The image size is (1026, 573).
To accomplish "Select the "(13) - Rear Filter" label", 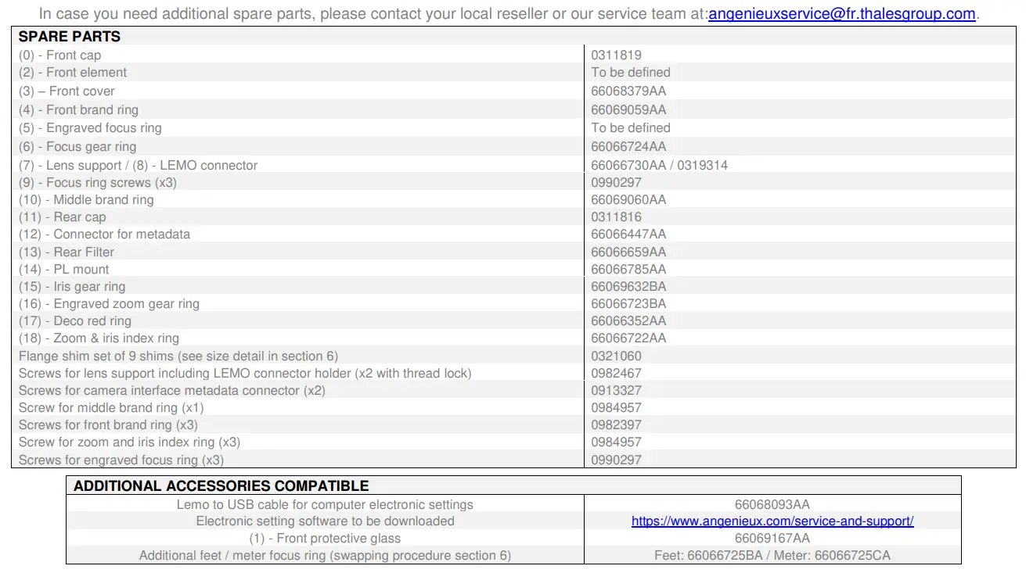I will coord(67,252).
